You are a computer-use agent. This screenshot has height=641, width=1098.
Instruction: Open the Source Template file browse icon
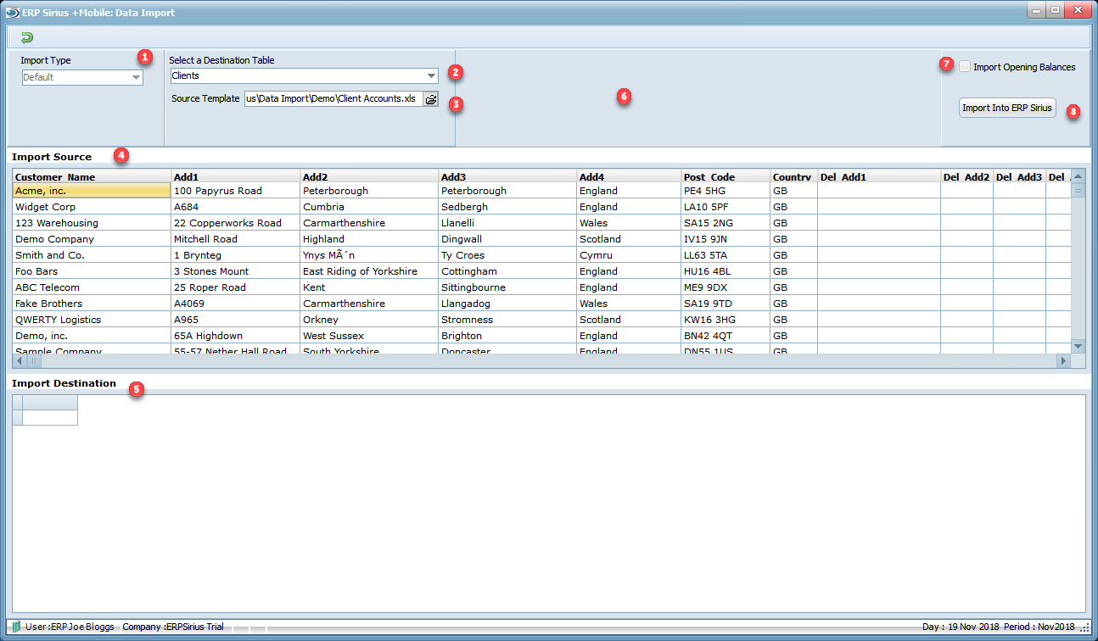[x=431, y=99]
